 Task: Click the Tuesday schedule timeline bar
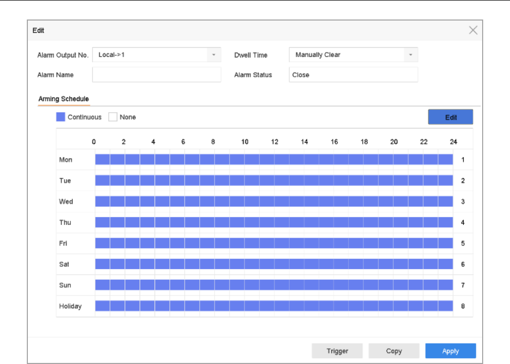[273, 181]
